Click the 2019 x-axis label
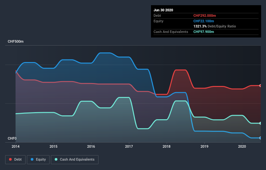266x170 pixels. pyautogui.click(x=204, y=146)
